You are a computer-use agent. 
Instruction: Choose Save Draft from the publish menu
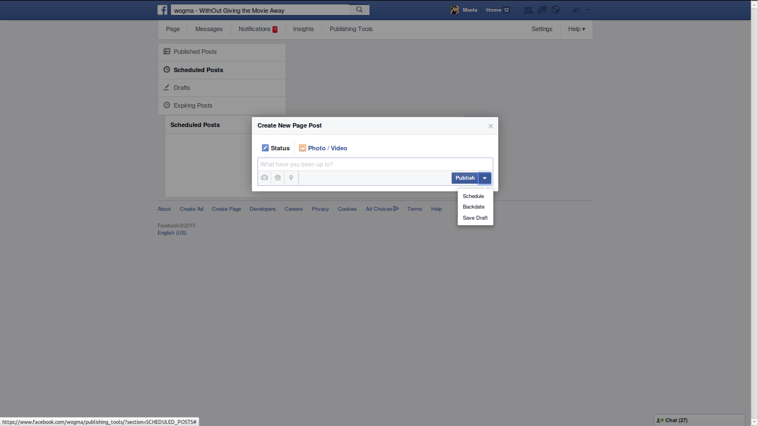[x=475, y=218]
